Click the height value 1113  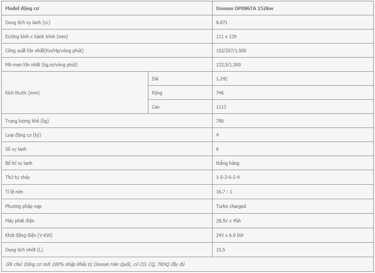tap(221, 107)
